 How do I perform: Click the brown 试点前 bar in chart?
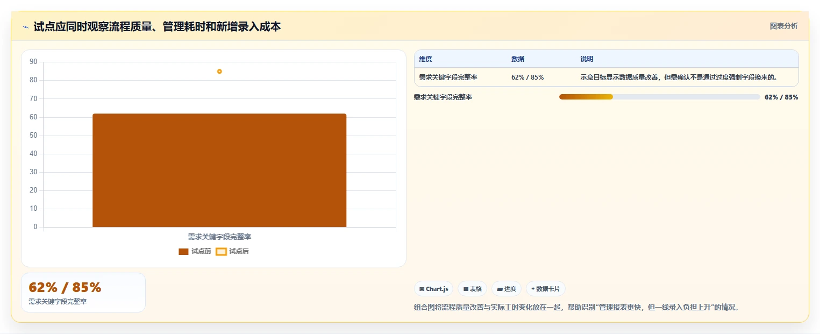[219, 170]
